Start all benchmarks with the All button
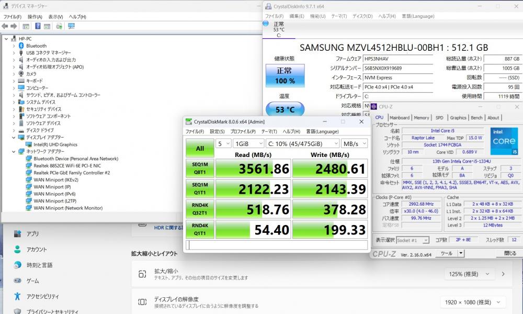This screenshot has height=314, width=523. [x=200, y=148]
